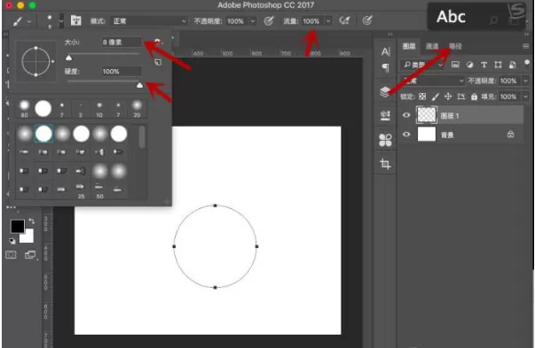Switch to the 路径 tab
The image size is (535, 348).
click(455, 46)
